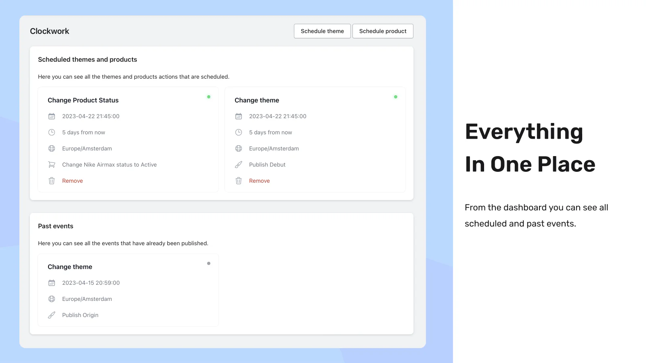Remove the Change Product Status event

tap(72, 181)
